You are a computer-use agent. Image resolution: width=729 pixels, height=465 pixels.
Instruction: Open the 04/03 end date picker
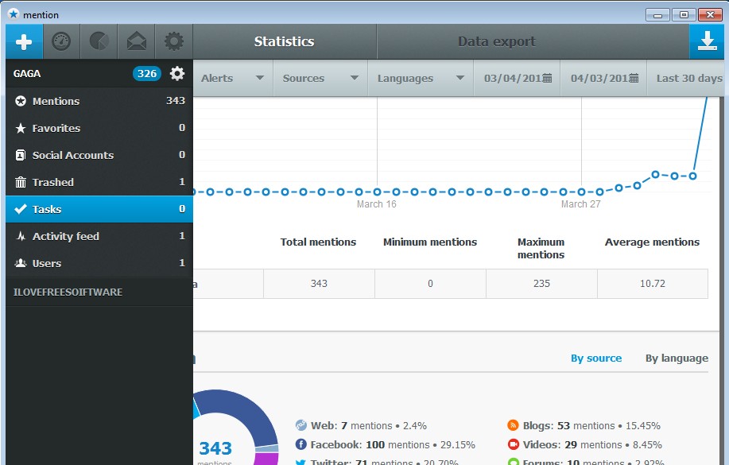(x=604, y=79)
